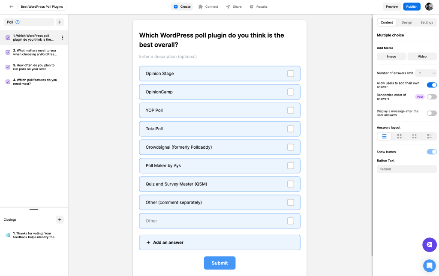Screen dimensions: 439x276
Task: Open the chat support bubble icon
Action: (429, 266)
